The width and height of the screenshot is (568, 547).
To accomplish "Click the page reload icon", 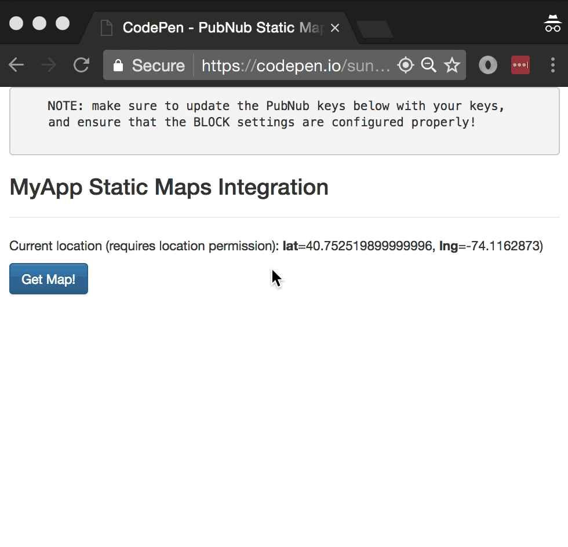I will 81,65.
